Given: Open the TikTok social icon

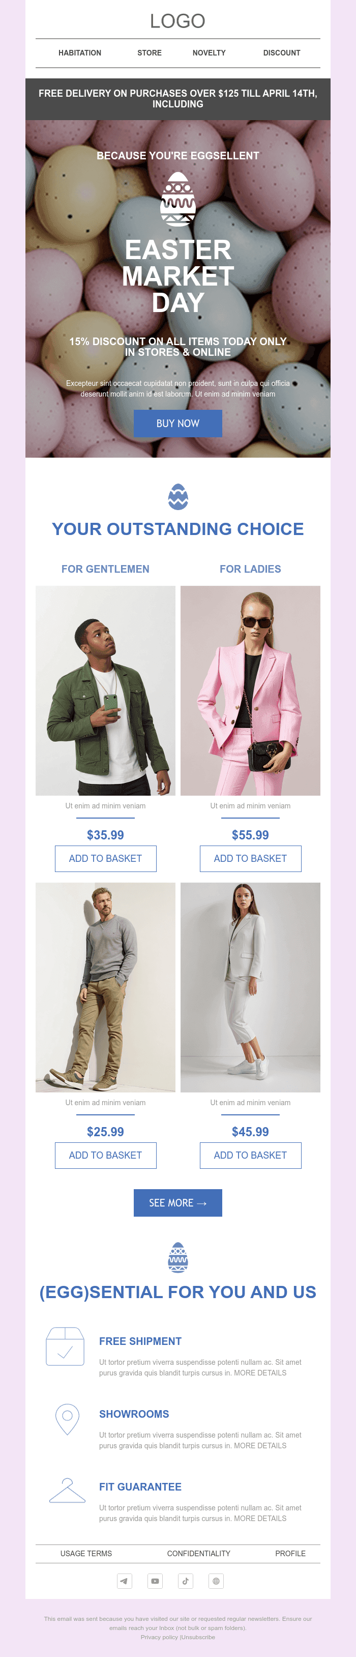Looking at the screenshot, I should click(186, 1581).
